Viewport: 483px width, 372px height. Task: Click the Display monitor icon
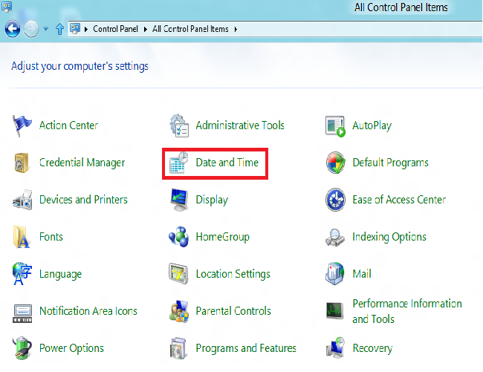tap(179, 200)
